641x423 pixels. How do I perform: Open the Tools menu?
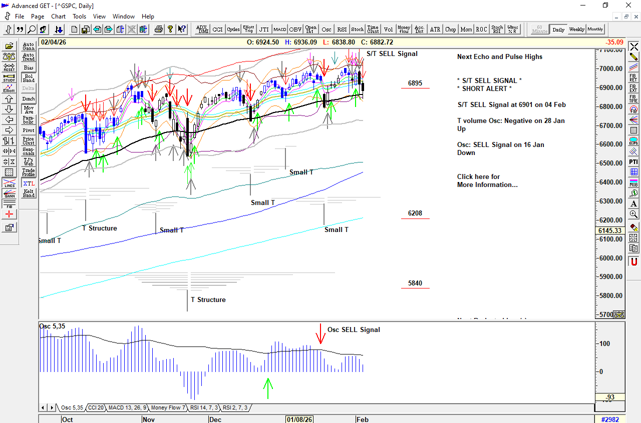coord(79,16)
